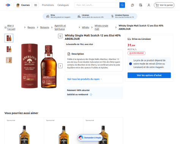Open Whisky single malt breadcrumb
The width and height of the screenshot is (180, 144).
tap(101, 27)
